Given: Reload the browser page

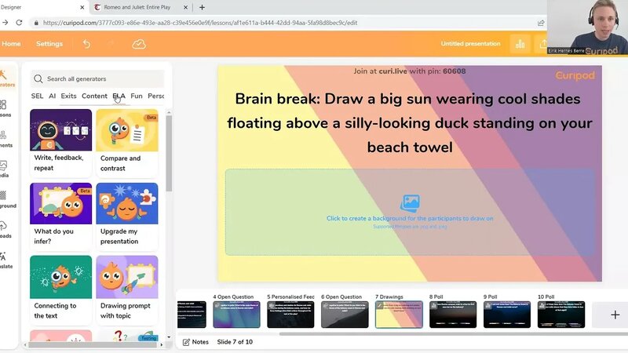Looking at the screenshot, I should [19, 23].
